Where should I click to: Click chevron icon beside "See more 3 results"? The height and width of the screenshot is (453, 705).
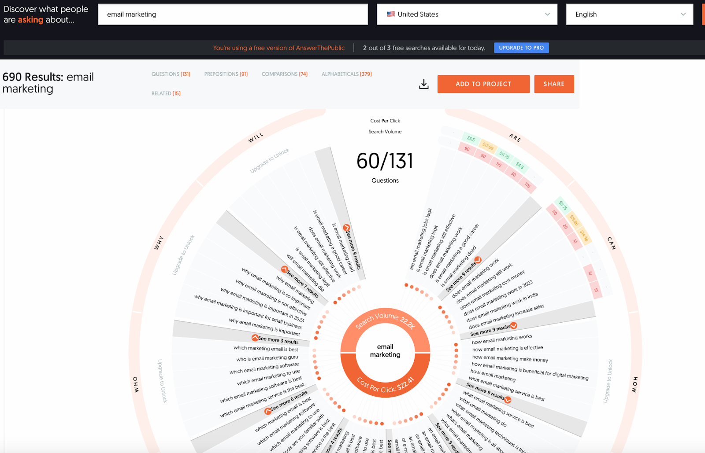(x=255, y=338)
